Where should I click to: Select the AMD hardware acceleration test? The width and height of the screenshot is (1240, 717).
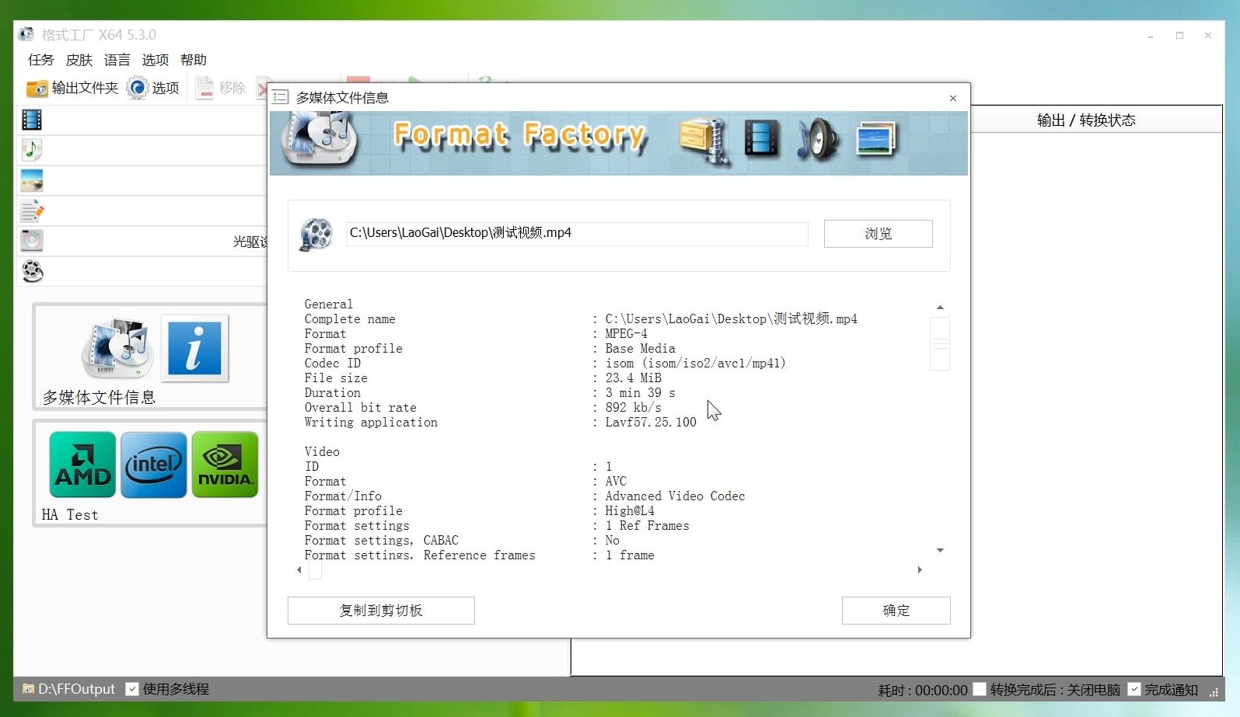pyautogui.click(x=82, y=465)
